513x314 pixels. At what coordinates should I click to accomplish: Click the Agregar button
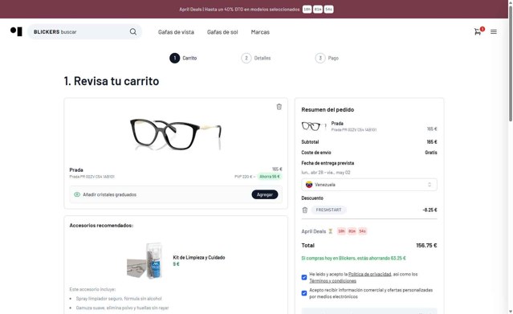coord(265,194)
